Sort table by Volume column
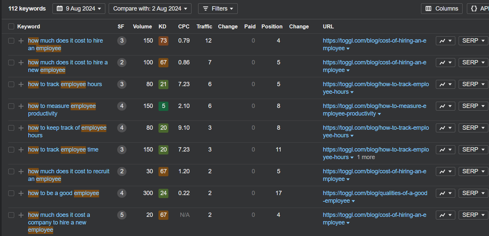Viewport: 489px width, 236px height. [x=142, y=26]
